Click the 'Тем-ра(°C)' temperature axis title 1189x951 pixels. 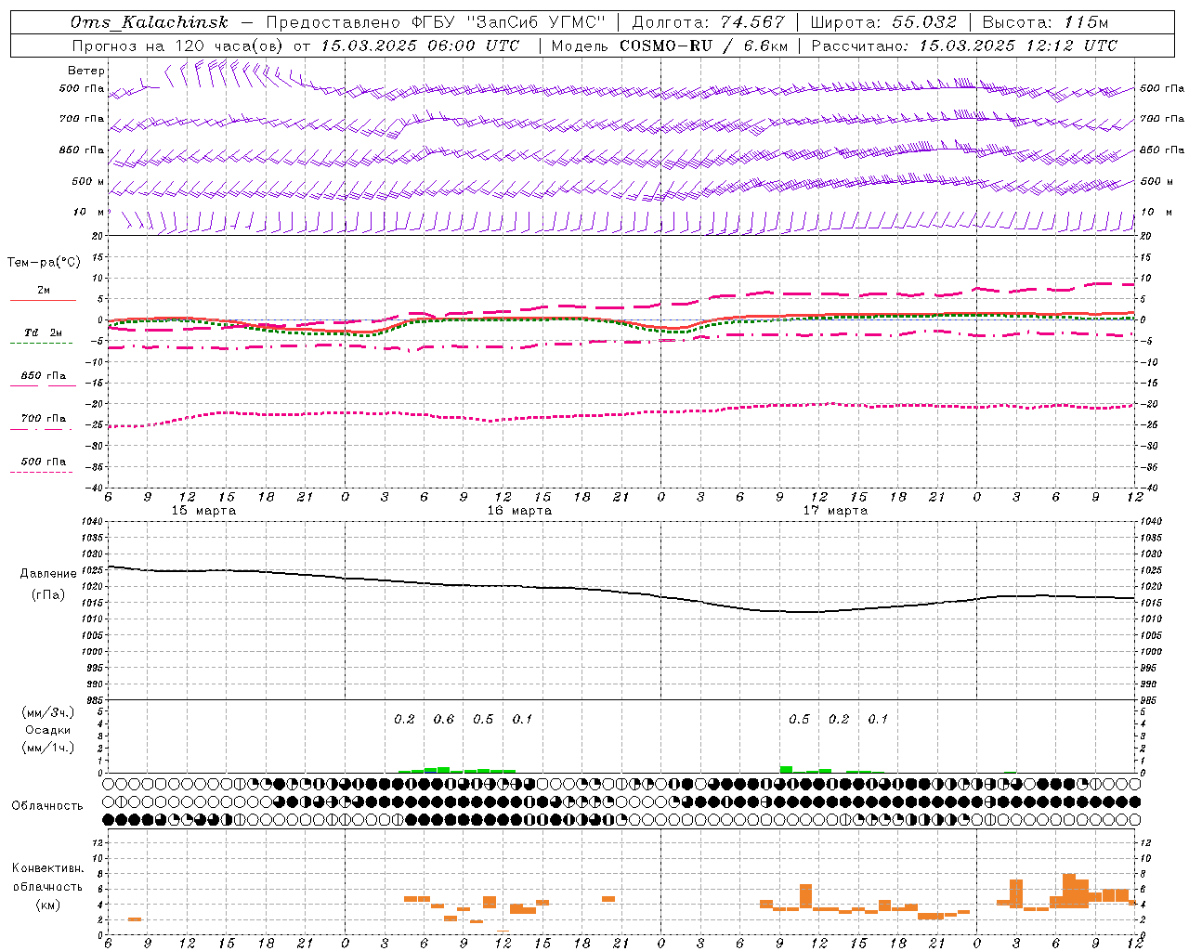coord(44,263)
